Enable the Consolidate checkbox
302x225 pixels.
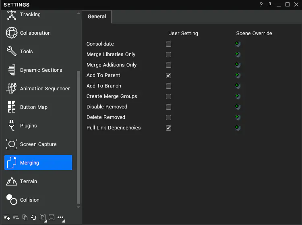tap(169, 44)
